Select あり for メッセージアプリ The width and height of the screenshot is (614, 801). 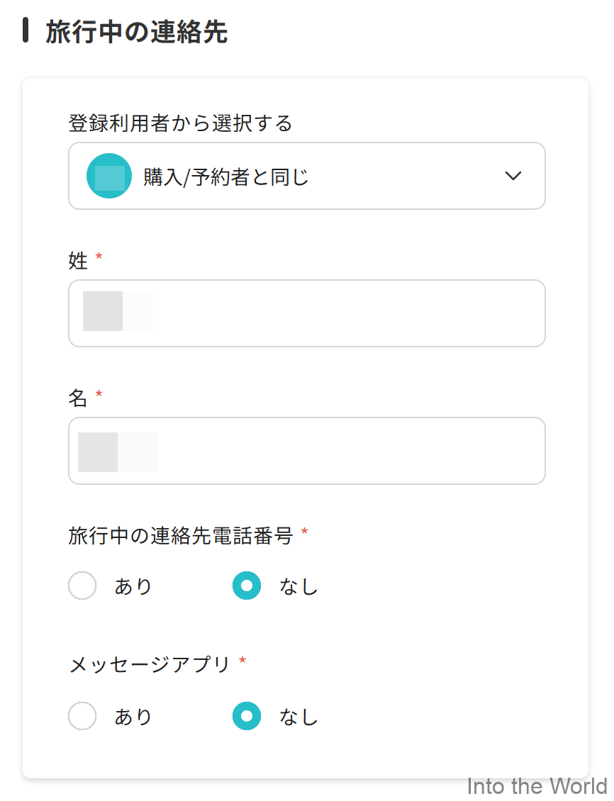coord(82,716)
